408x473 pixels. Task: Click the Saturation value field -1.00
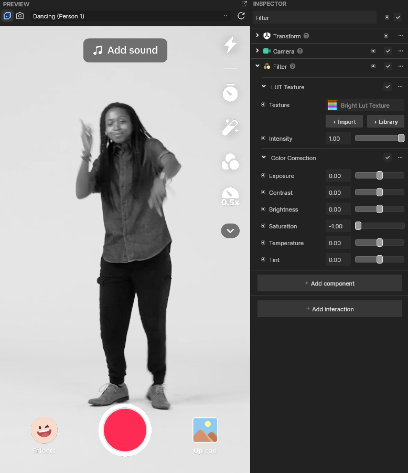click(x=338, y=226)
